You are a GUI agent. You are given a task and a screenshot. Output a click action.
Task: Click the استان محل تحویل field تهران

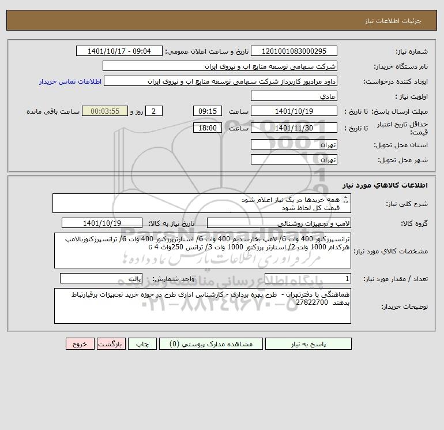(294, 144)
